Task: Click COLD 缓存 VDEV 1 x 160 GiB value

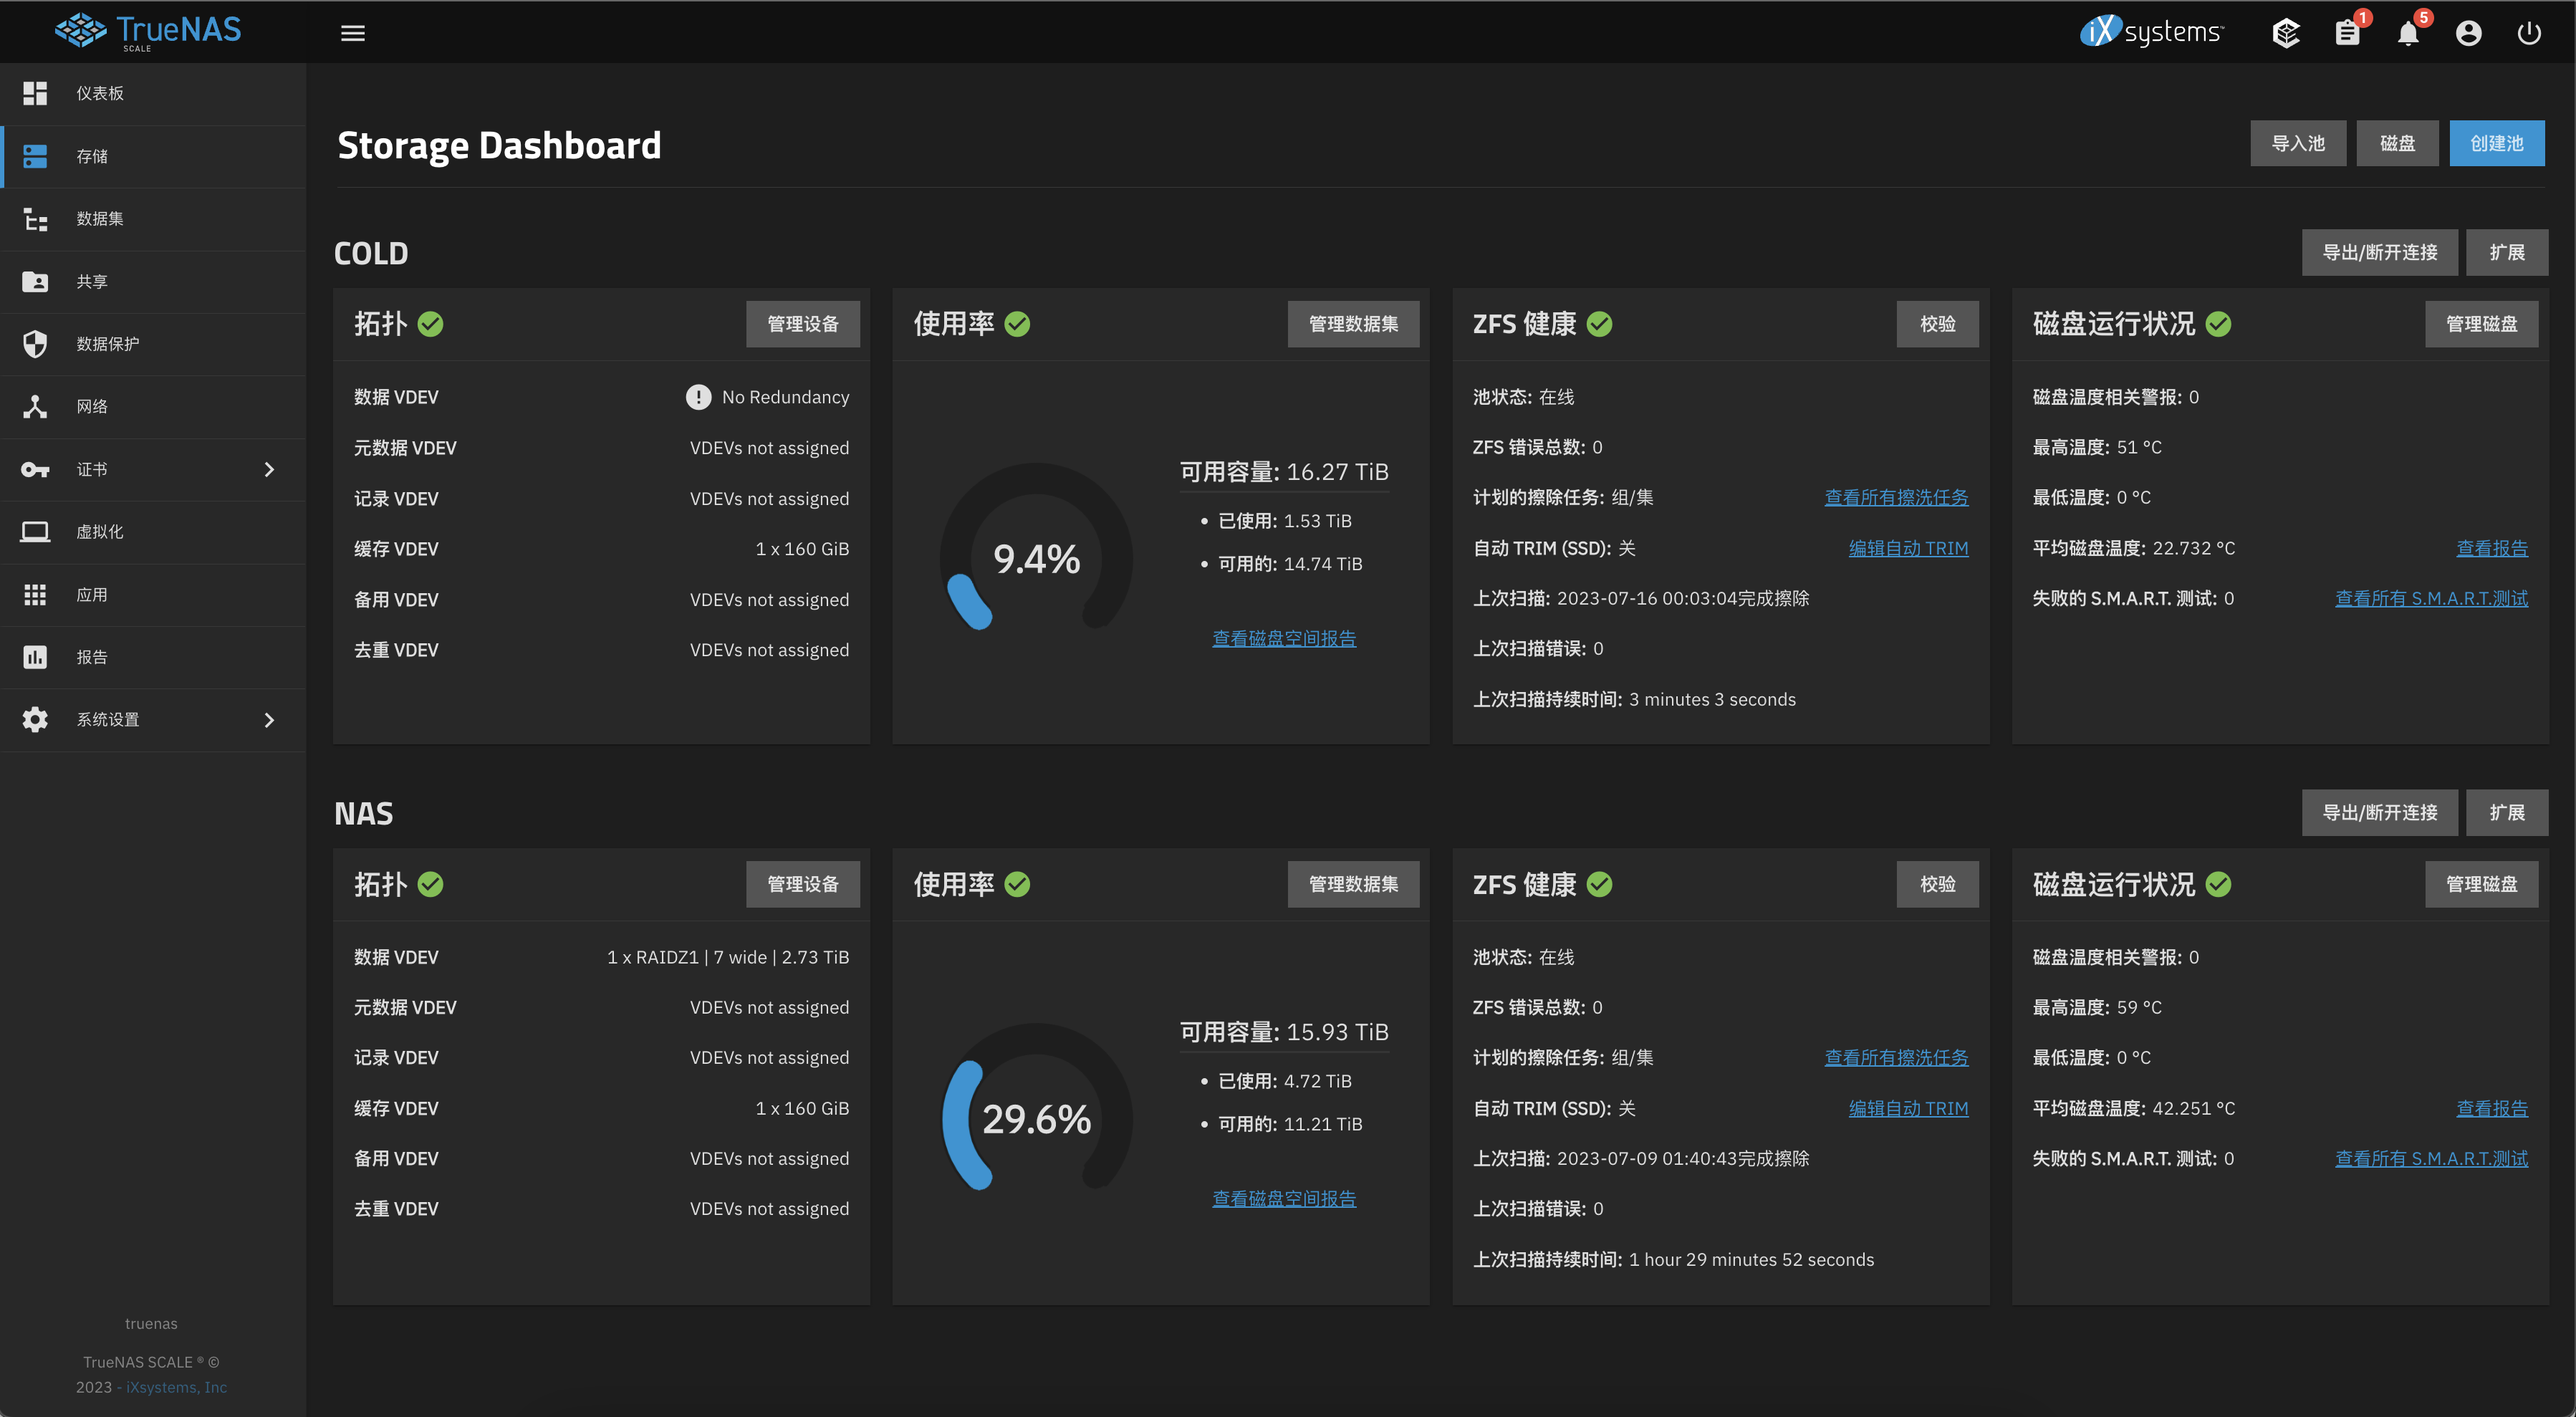Action: (x=802, y=548)
